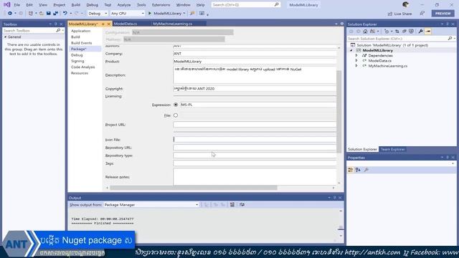Click the Project URL input field
Screen dimensions: 459x258
click(255, 125)
